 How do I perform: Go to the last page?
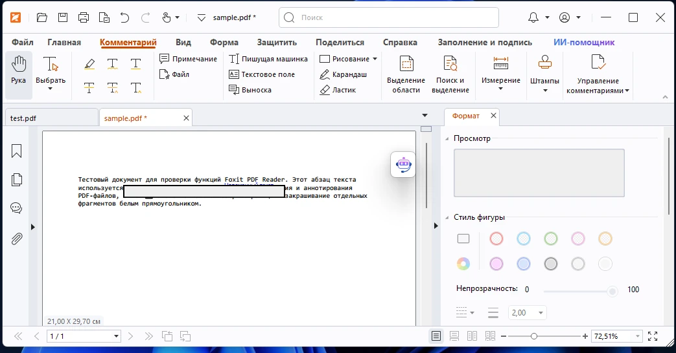(148, 336)
